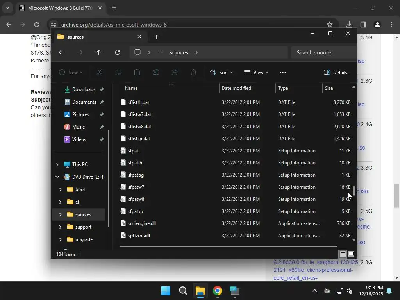400x300 pixels.
Task: Show hidden system tray icons
Action: pos(315,291)
